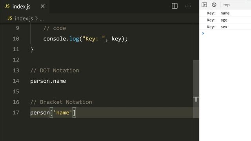Click the "Key: " string literal

click(94, 39)
